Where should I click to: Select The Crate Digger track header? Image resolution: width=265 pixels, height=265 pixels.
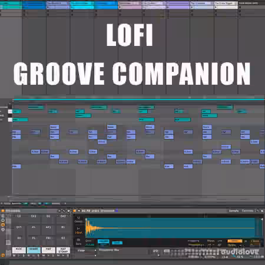coord(226,3)
